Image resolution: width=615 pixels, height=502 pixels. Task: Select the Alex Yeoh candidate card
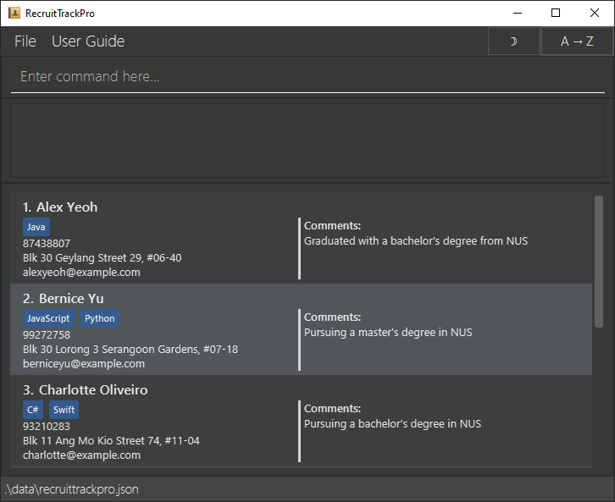pos(301,238)
